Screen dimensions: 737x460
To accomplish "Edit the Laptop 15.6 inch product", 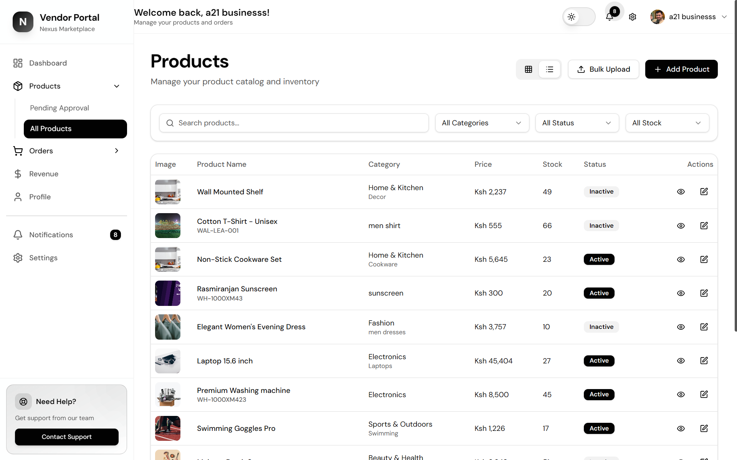I will coord(704,361).
